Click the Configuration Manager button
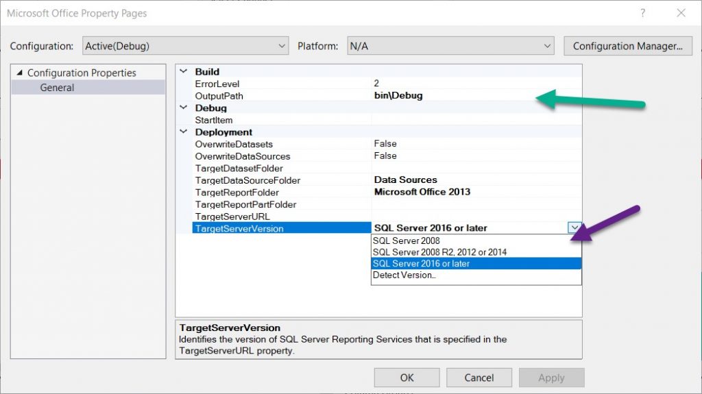This screenshot has width=702, height=394. coord(628,46)
